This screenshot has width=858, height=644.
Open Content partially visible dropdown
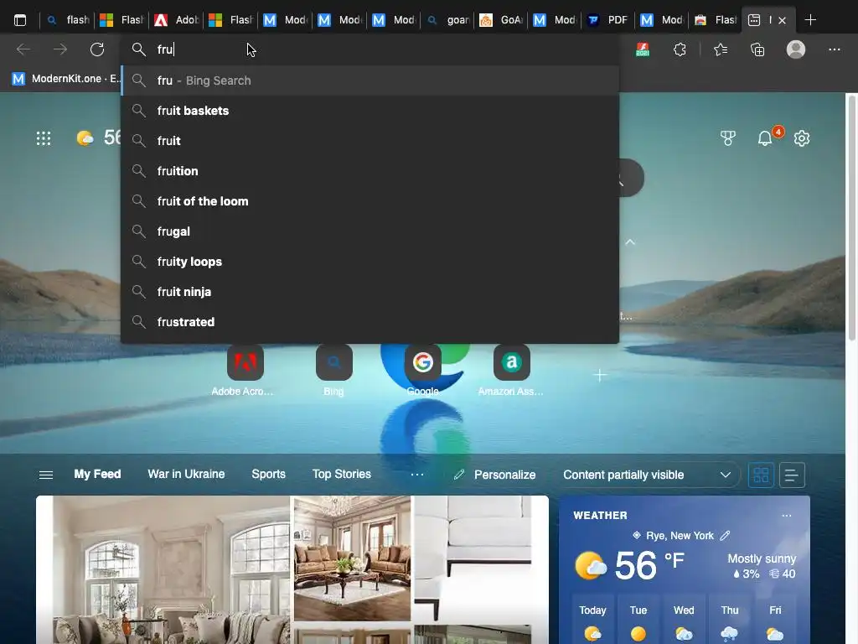coord(647,475)
